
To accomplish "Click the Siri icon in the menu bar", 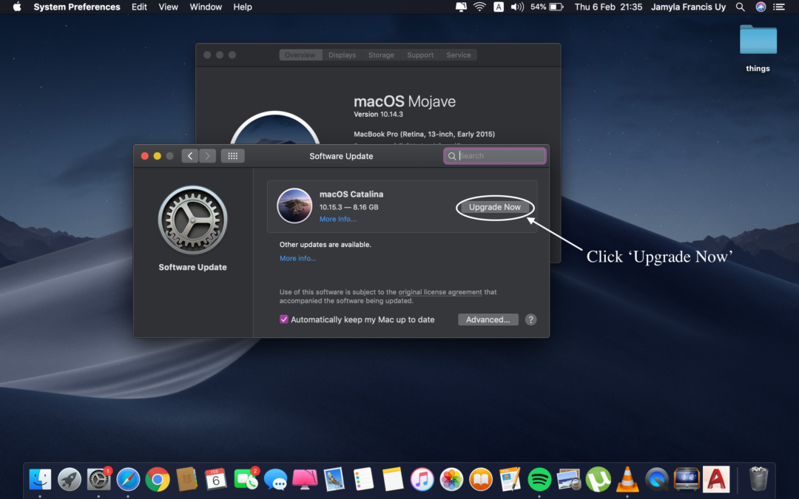I will [x=759, y=7].
